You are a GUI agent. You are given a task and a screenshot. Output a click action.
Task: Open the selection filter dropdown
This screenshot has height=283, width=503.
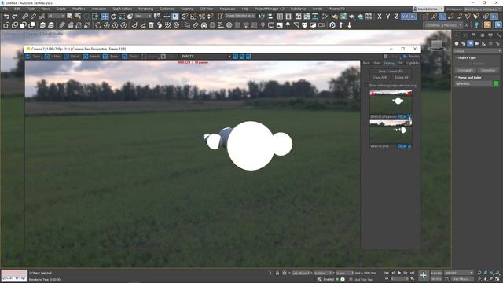[56, 16]
